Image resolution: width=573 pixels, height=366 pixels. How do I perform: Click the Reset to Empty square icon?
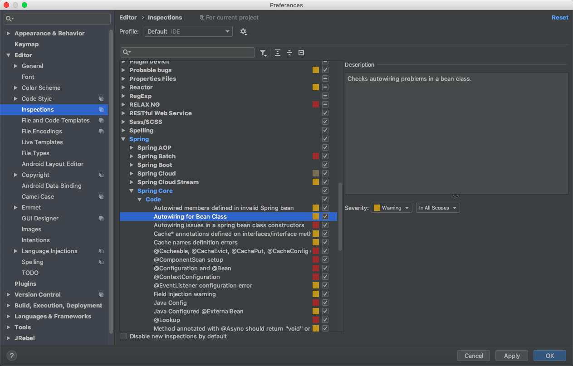click(x=301, y=53)
